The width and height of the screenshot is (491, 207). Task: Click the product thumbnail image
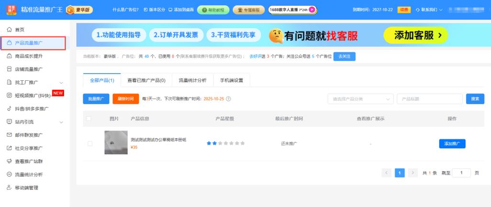coord(116,142)
